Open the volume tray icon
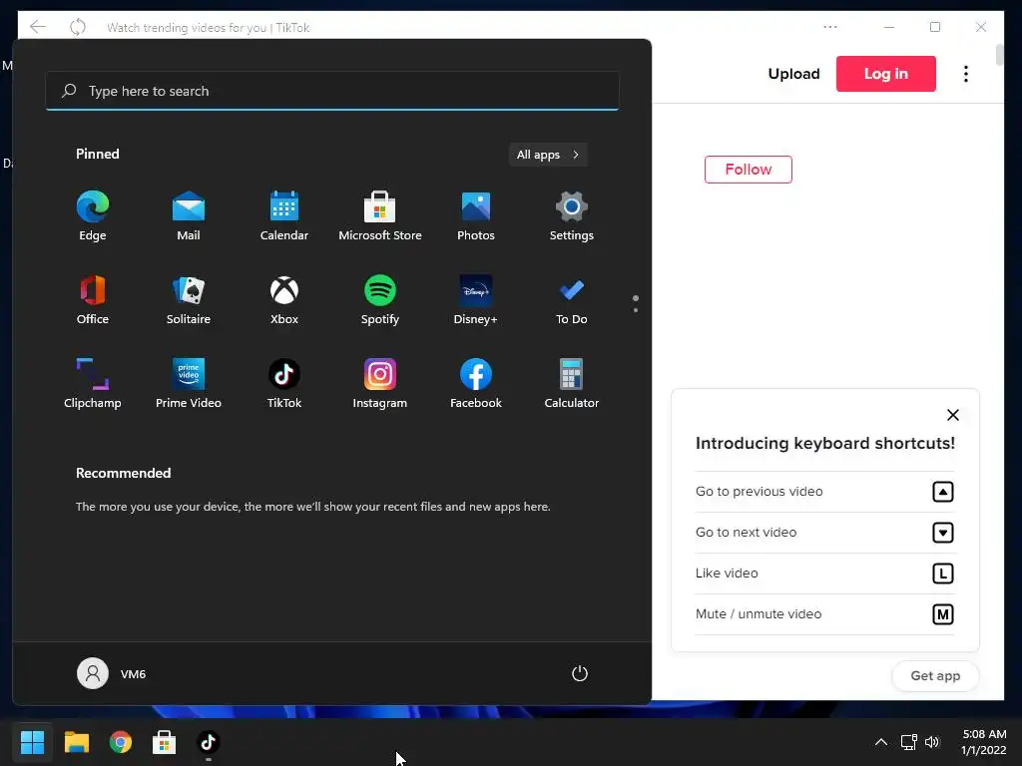1022x766 pixels. (x=932, y=742)
